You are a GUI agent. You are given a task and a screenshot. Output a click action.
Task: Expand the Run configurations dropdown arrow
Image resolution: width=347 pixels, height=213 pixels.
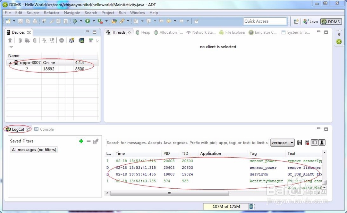click(94, 21)
